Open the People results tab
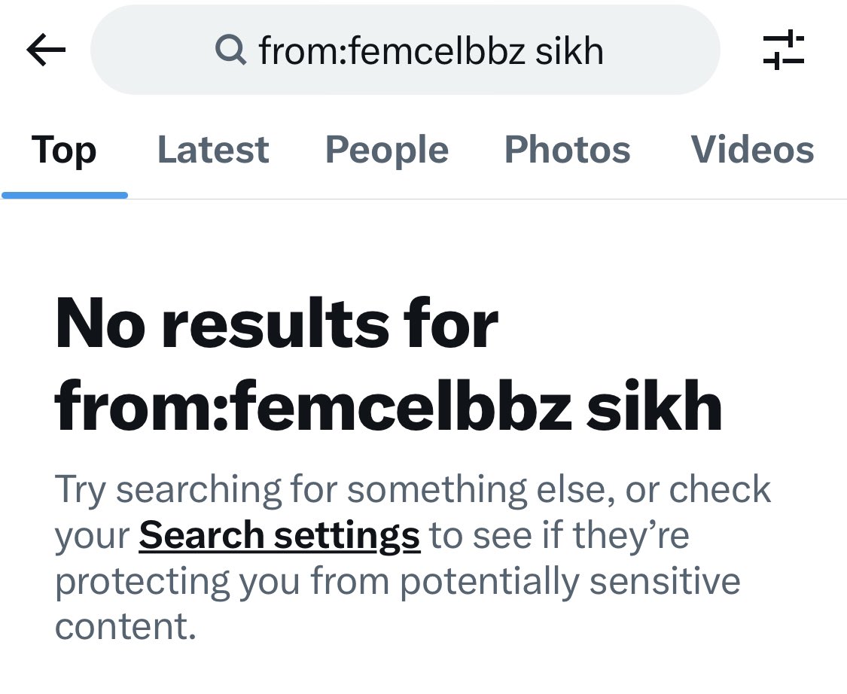 click(x=387, y=150)
